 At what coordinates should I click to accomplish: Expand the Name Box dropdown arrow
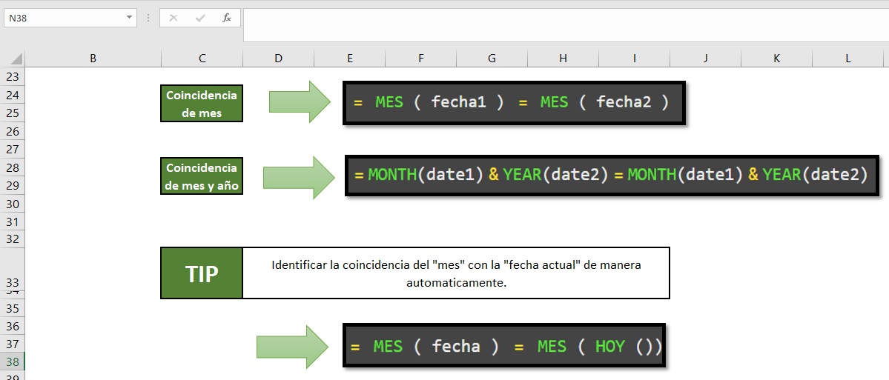[x=129, y=18]
